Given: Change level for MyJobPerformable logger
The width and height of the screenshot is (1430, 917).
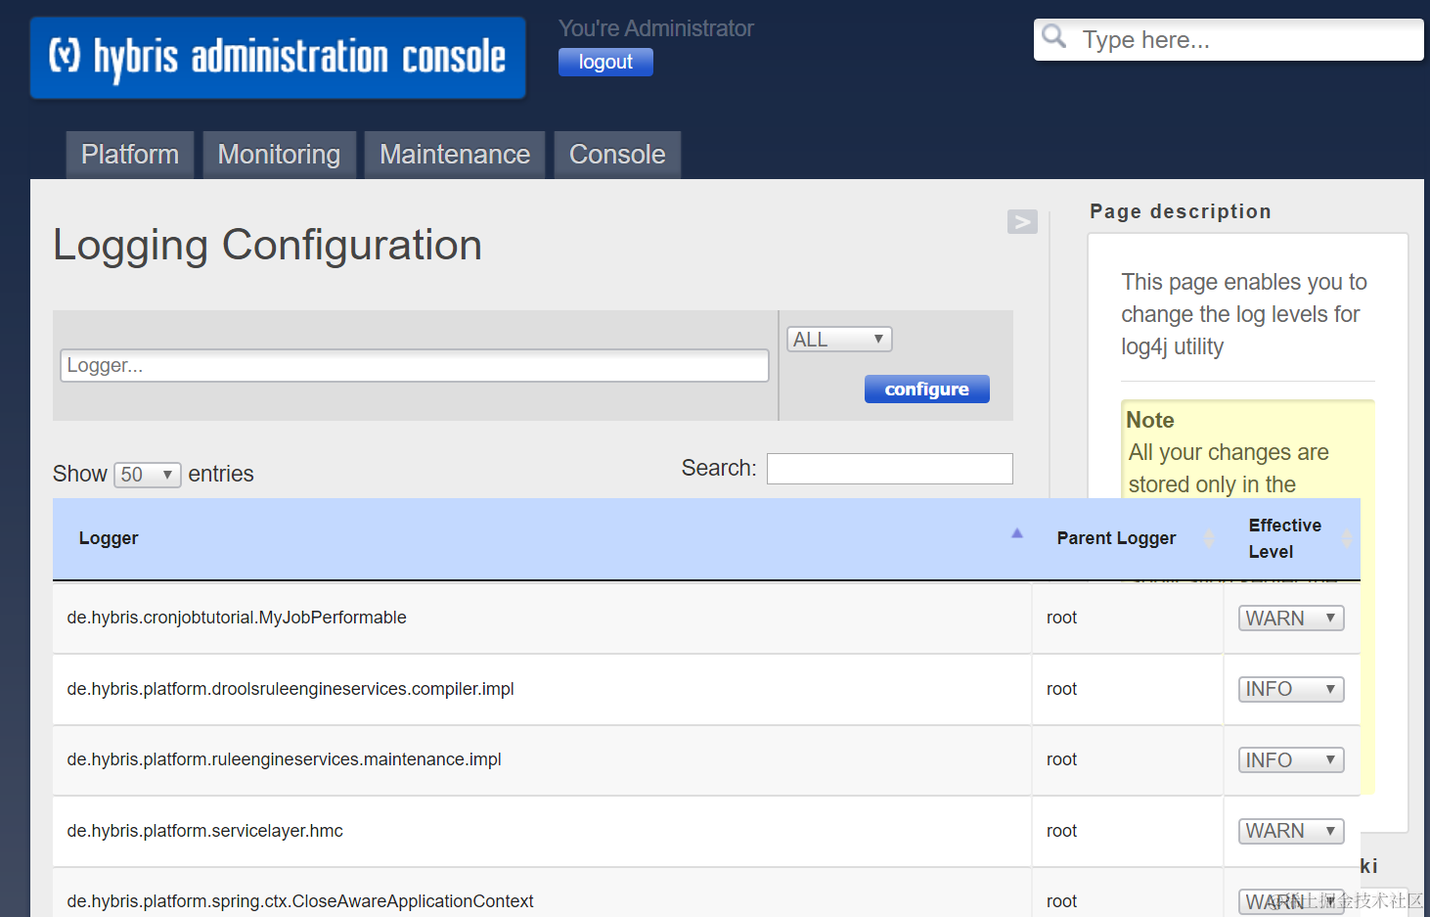Looking at the screenshot, I should tap(1291, 619).
